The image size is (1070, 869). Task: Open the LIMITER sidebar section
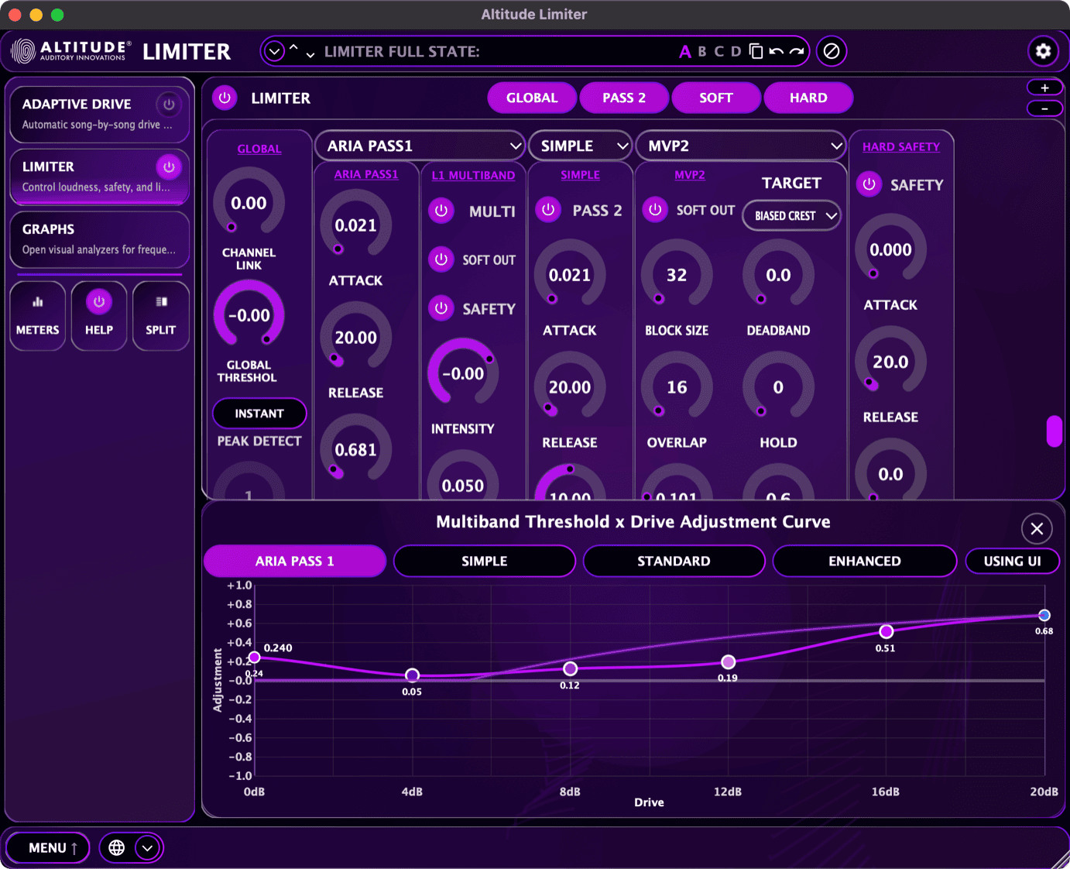point(99,176)
